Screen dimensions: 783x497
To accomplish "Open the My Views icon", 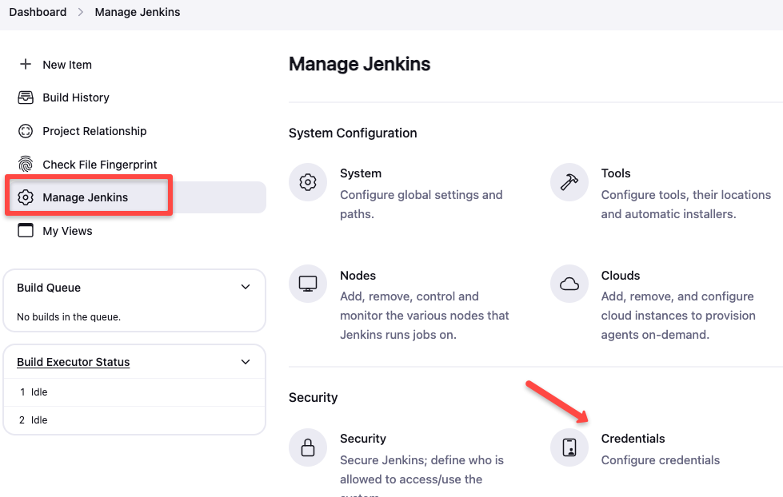I will tap(25, 230).
